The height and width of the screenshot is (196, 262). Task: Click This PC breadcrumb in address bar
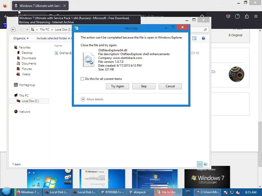pyautogui.click(x=45, y=30)
